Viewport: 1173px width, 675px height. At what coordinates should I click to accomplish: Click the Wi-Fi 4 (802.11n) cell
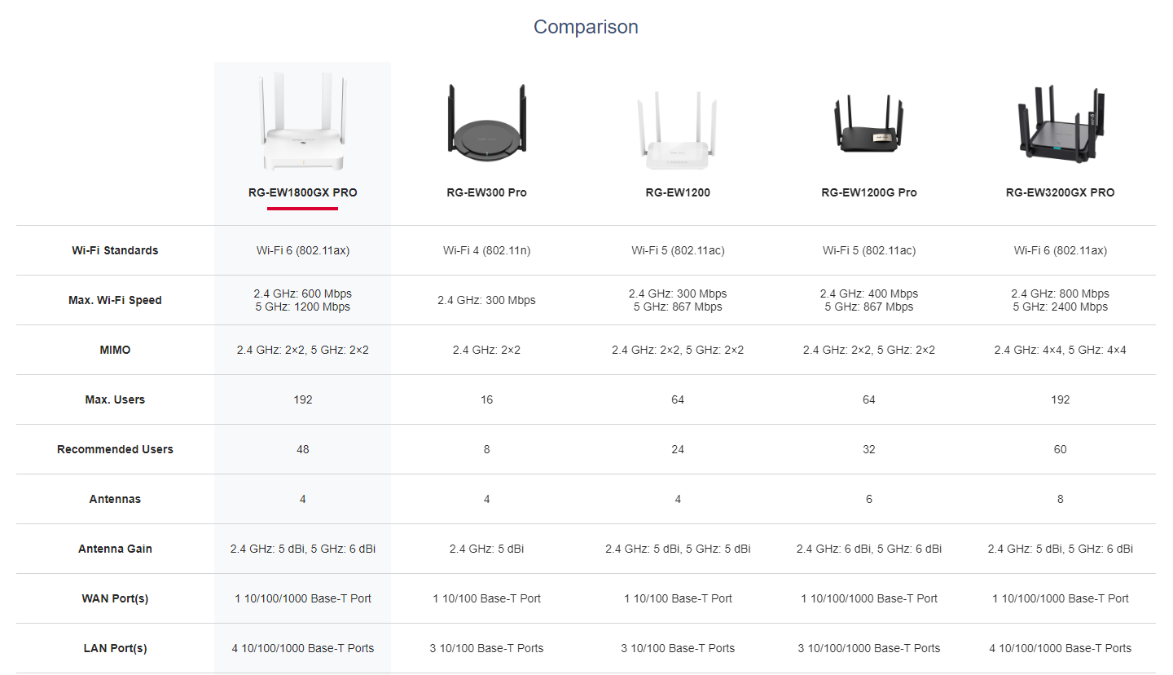[486, 250]
